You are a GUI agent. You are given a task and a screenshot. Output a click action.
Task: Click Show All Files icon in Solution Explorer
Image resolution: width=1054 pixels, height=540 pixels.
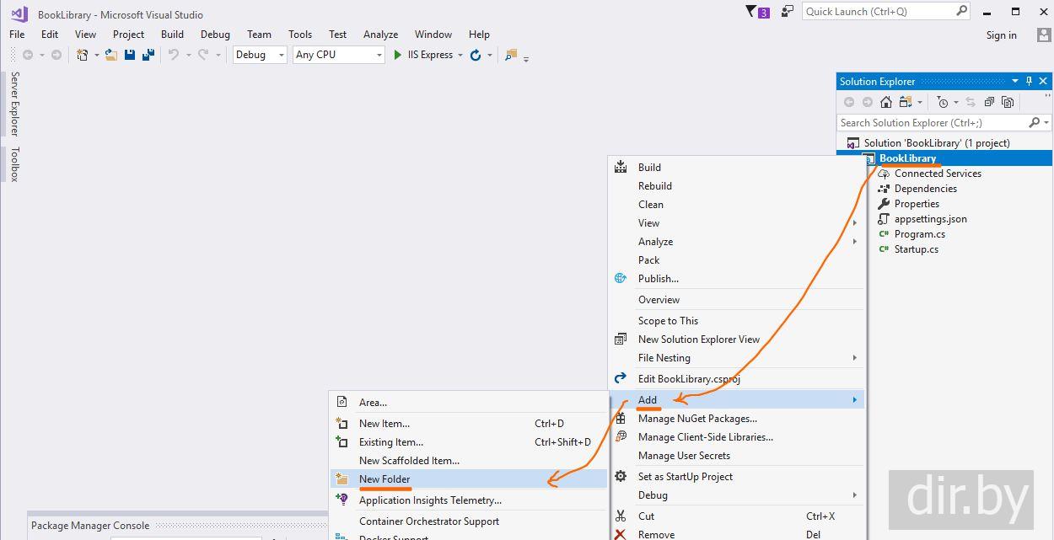[x=1008, y=102]
